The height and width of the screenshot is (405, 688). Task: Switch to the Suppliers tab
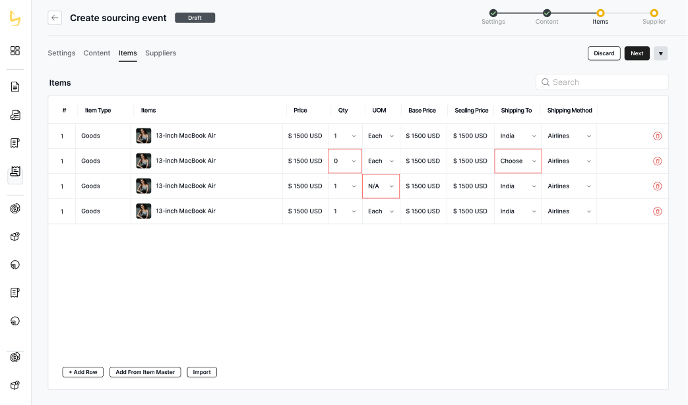[x=160, y=53]
